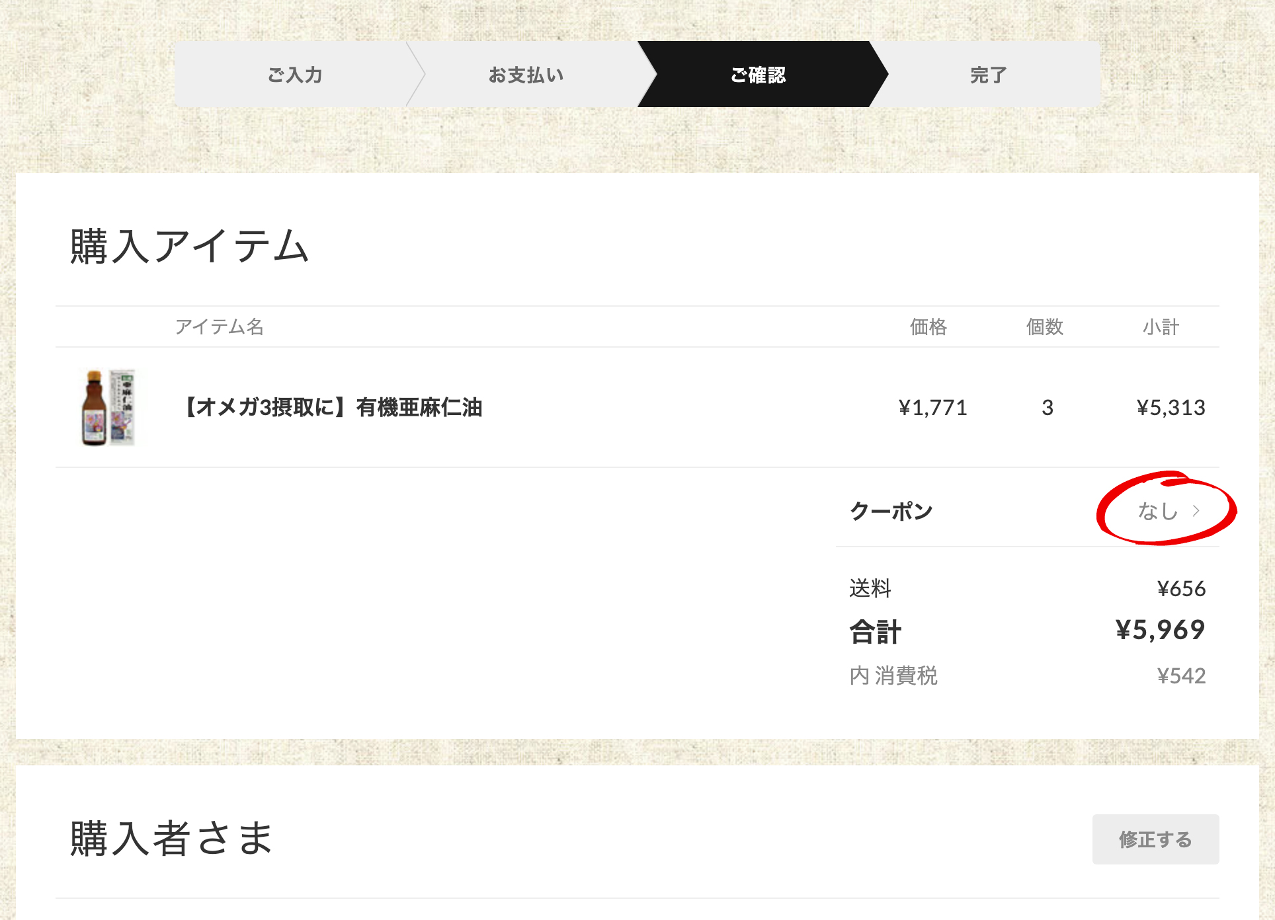Click the subtotal ¥5,313
This screenshot has height=920, width=1275.
[x=1171, y=407]
